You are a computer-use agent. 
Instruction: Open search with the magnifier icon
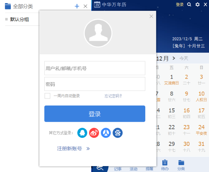189,5
